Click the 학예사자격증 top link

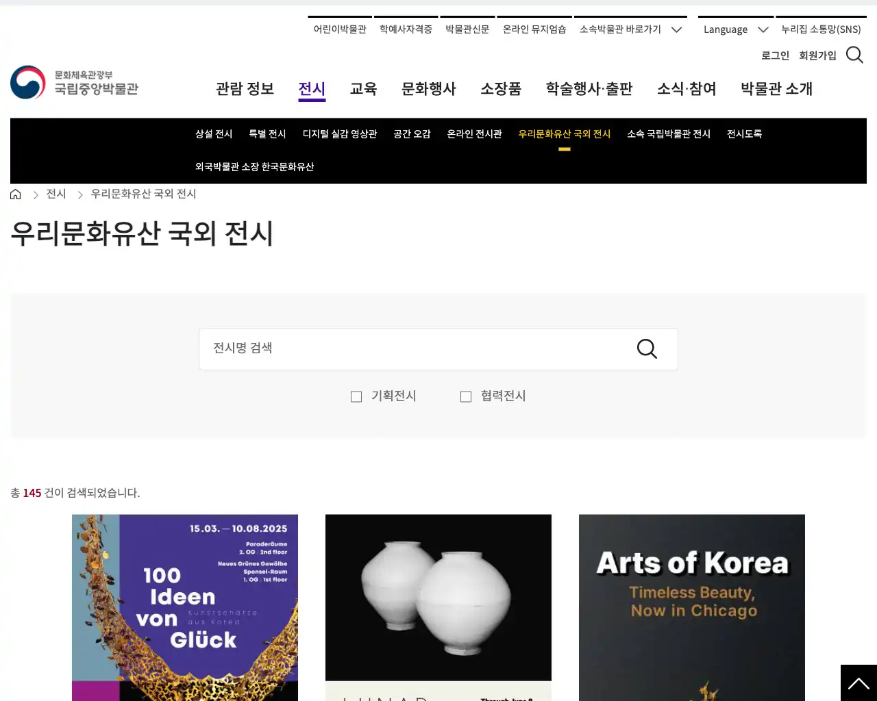tap(406, 29)
